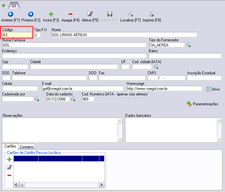
Task: Click the Salvar [F6] floppy icon
Action: pos(110,14)
